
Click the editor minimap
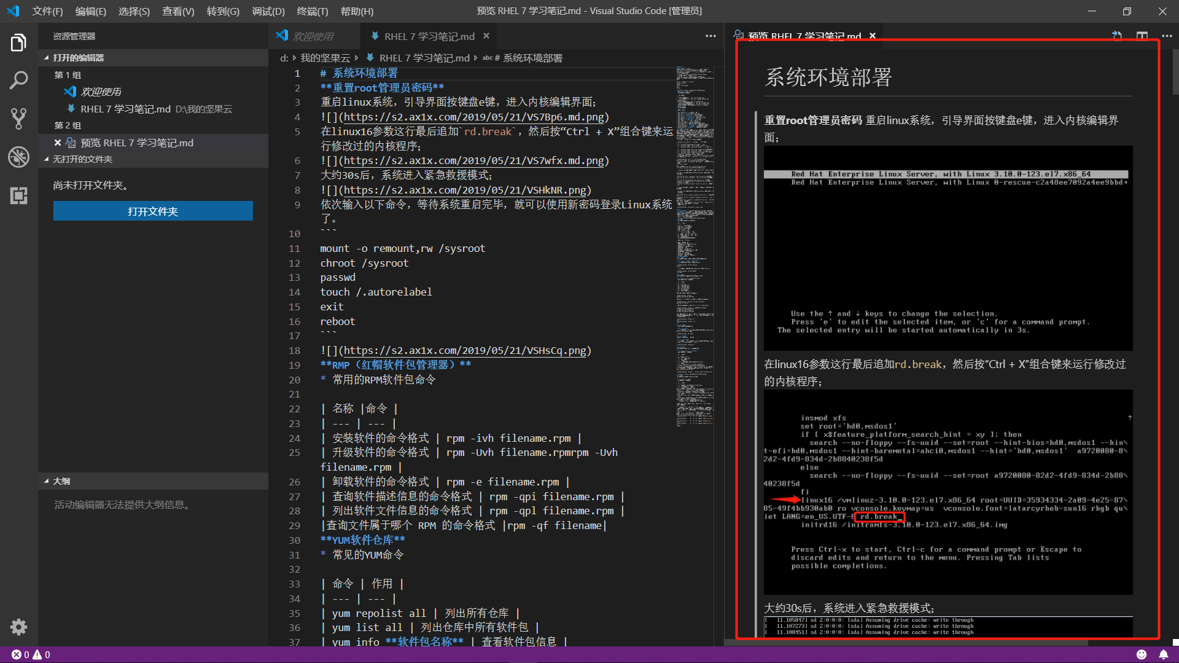[695, 246]
